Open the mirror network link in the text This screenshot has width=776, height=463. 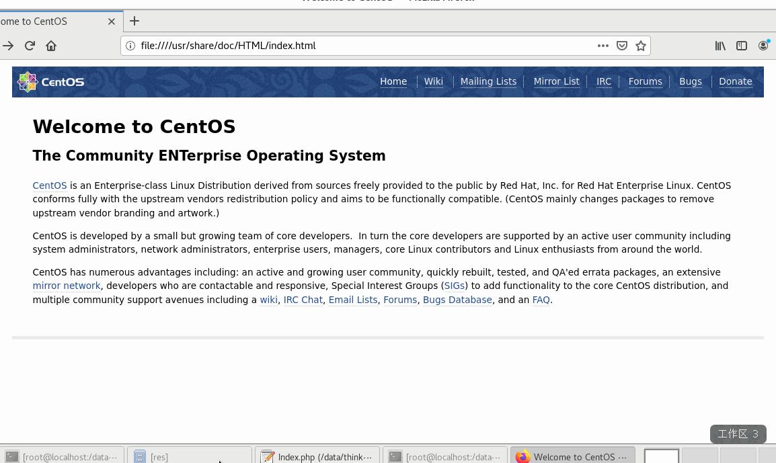67,286
